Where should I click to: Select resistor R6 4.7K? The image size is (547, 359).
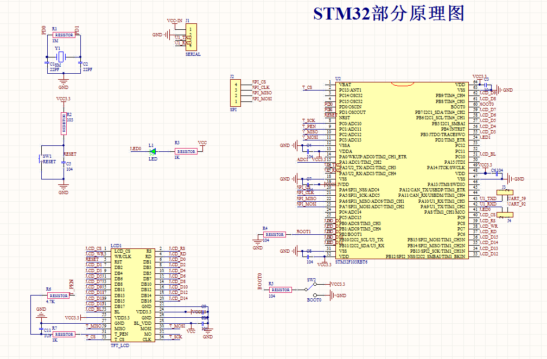coord(58,296)
